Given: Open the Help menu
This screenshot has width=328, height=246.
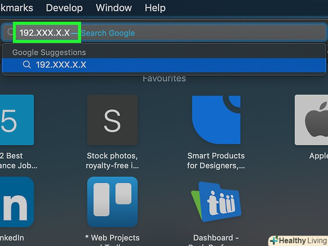Looking at the screenshot, I should click(x=155, y=8).
